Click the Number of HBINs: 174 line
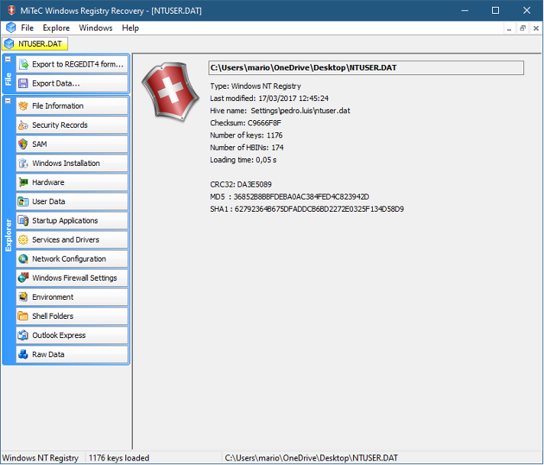Viewport: 544px width, 465px height. tap(247, 148)
